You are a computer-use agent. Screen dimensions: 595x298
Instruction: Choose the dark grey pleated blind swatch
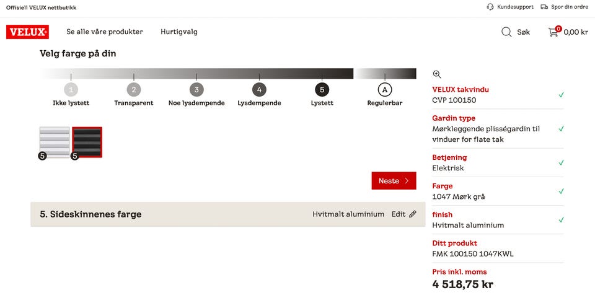click(87, 142)
